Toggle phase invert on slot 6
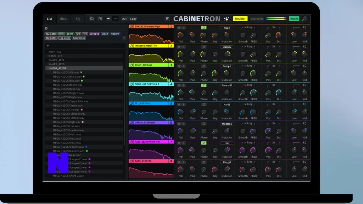The image size is (363, 204). (204, 124)
